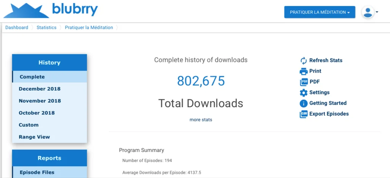The image size is (390, 178).
Task: Open the user profile avatar
Action: [368, 12]
